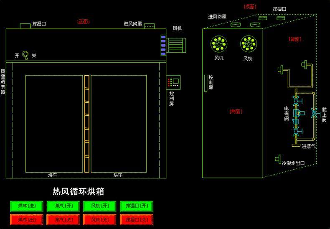The width and height of the screenshot is (330, 229).
Task: Click the [侧面] side view label
Action: [236, 112]
